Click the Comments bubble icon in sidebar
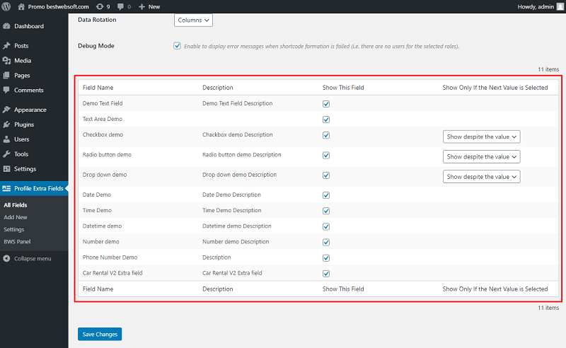Viewport: 566px width, 348px height. 6,90
